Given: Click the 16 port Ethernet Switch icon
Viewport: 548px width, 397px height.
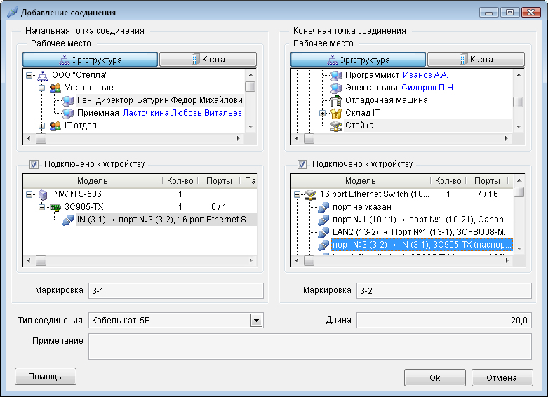Looking at the screenshot, I should pos(311,194).
